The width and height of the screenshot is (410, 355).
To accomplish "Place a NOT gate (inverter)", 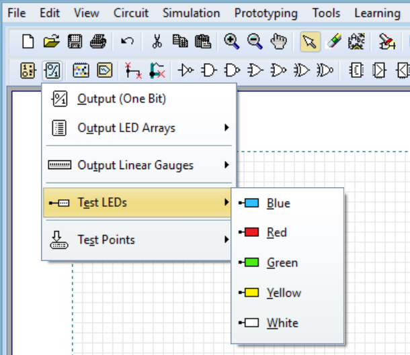I will [x=186, y=70].
